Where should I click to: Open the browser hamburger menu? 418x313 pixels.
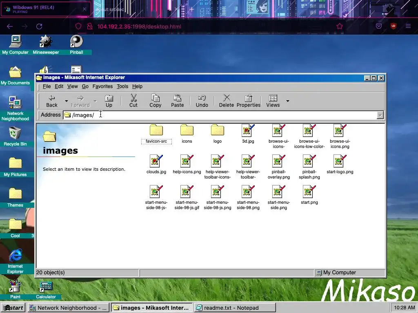pyautogui.click(x=408, y=26)
